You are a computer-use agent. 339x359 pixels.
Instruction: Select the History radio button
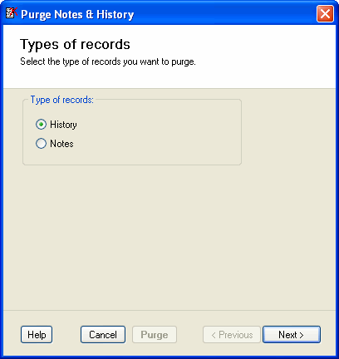click(x=41, y=125)
